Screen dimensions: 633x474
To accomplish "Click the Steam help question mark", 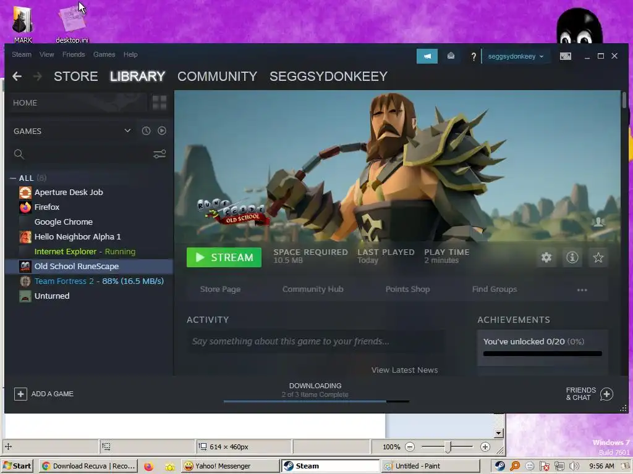I will coord(474,56).
